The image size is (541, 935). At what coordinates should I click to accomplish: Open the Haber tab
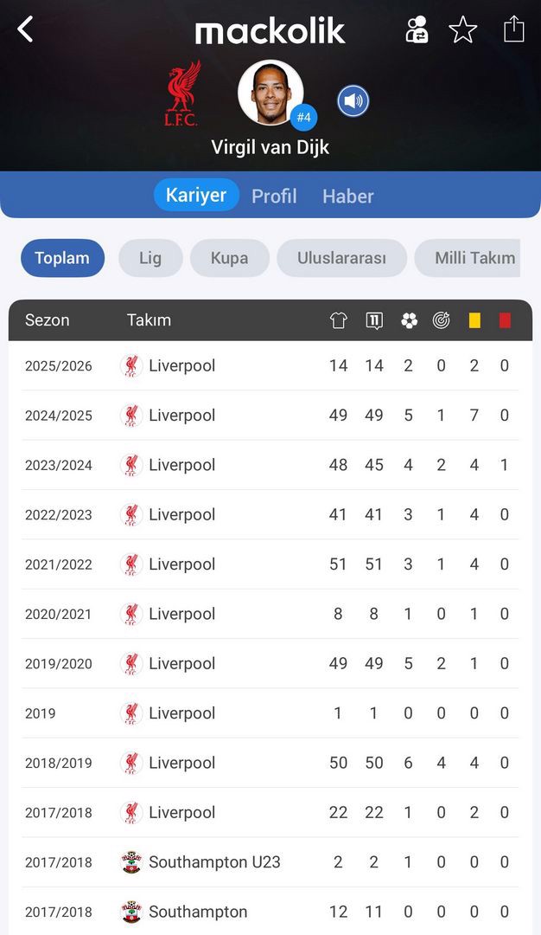347,196
